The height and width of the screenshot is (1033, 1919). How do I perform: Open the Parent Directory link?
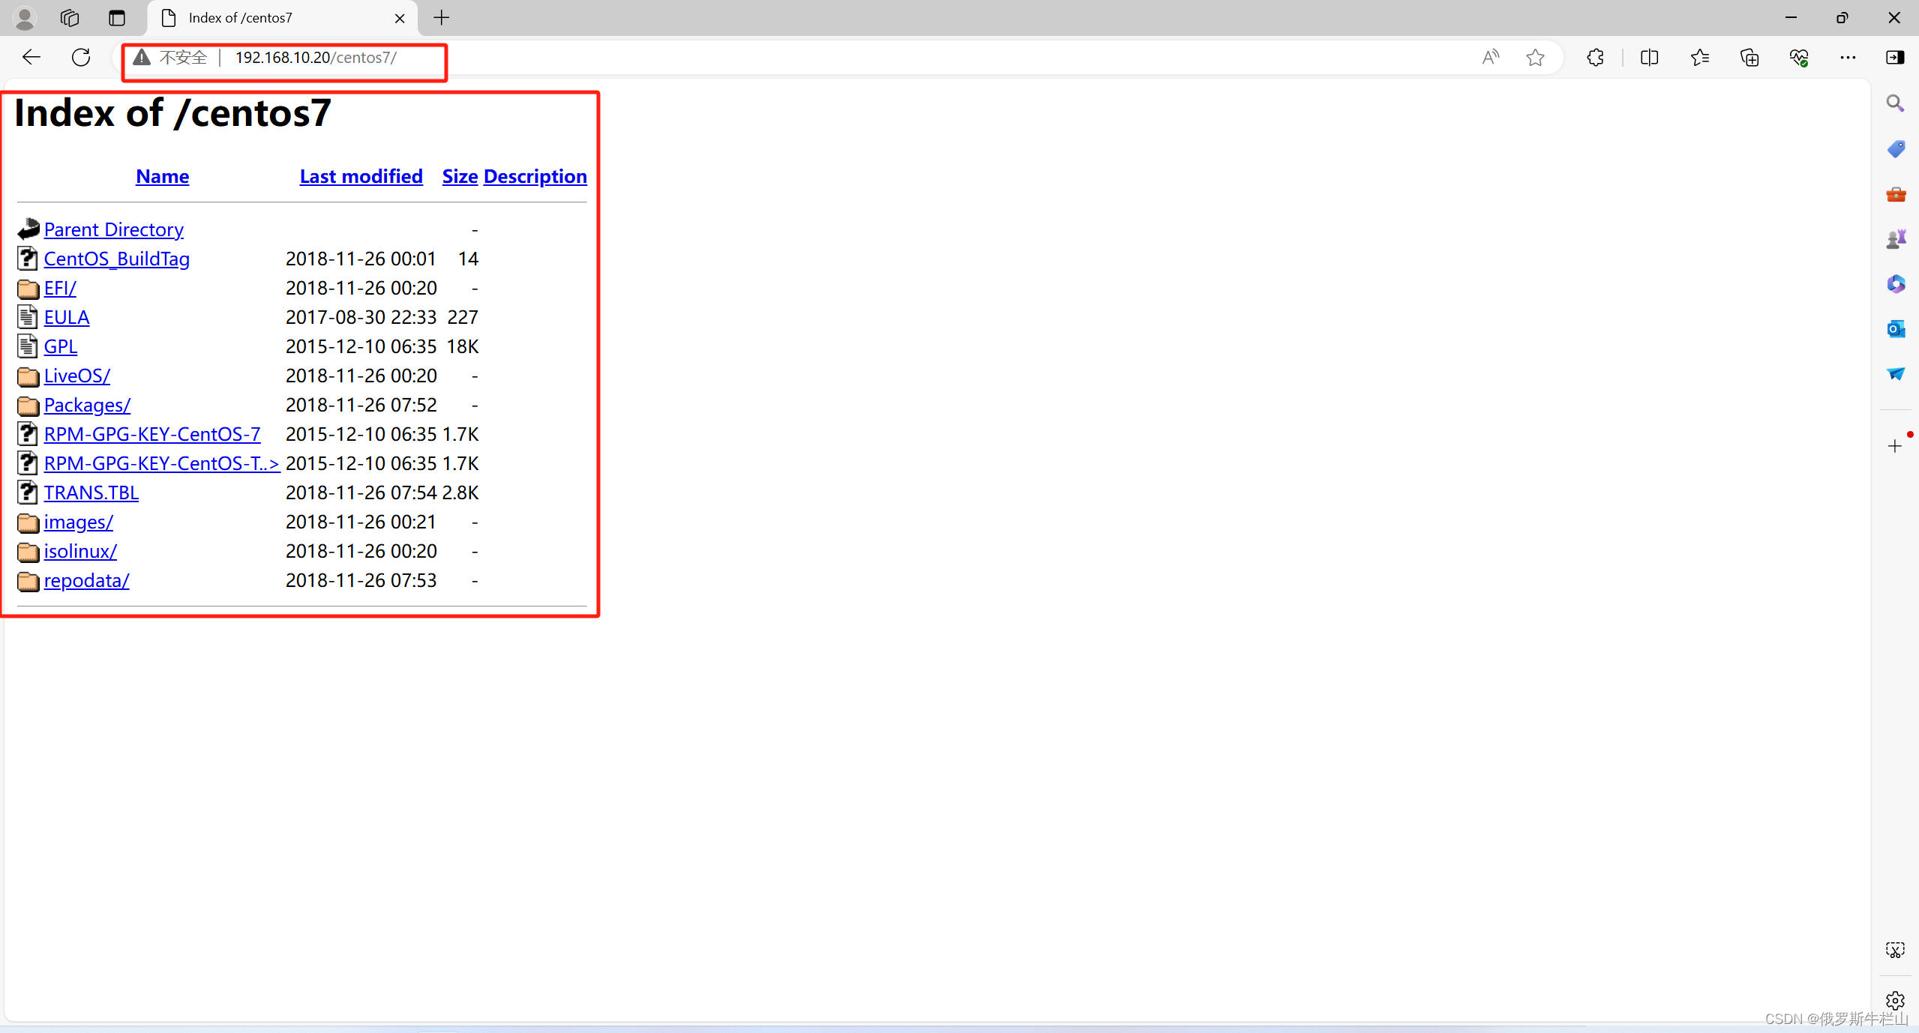click(x=113, y=229)
